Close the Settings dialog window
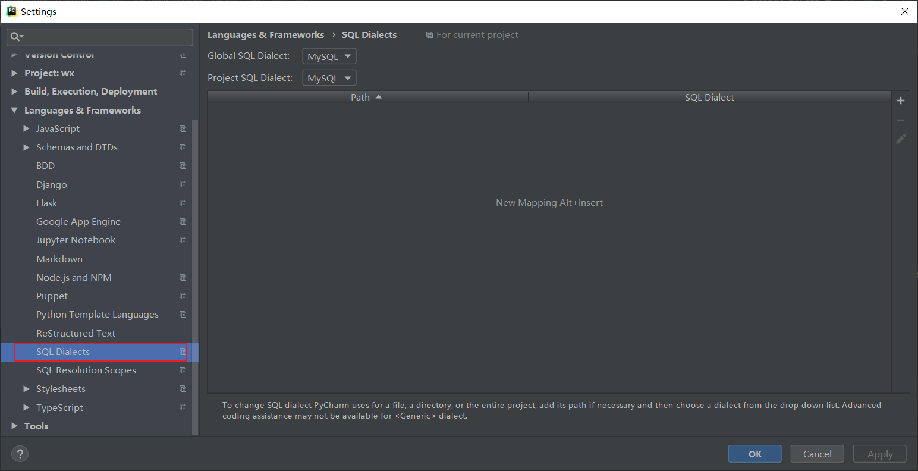 click(904, 11)
